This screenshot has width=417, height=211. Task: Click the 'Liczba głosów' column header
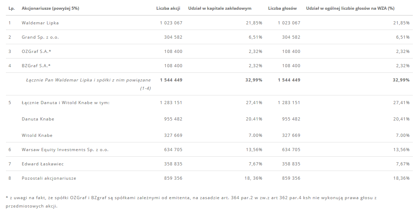click(x=282, y=8)
